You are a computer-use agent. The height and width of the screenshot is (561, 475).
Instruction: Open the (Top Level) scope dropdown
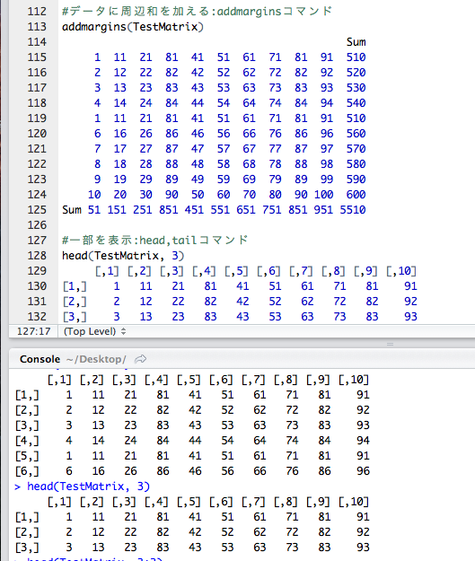pos(94,331)
